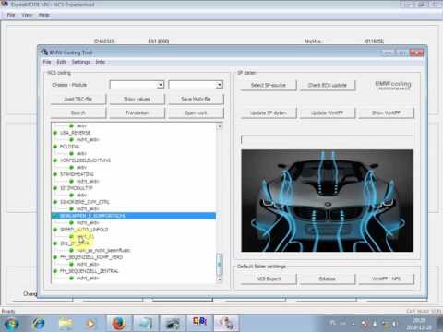
Task: Click the Search button
Action: tap(78, 113)
